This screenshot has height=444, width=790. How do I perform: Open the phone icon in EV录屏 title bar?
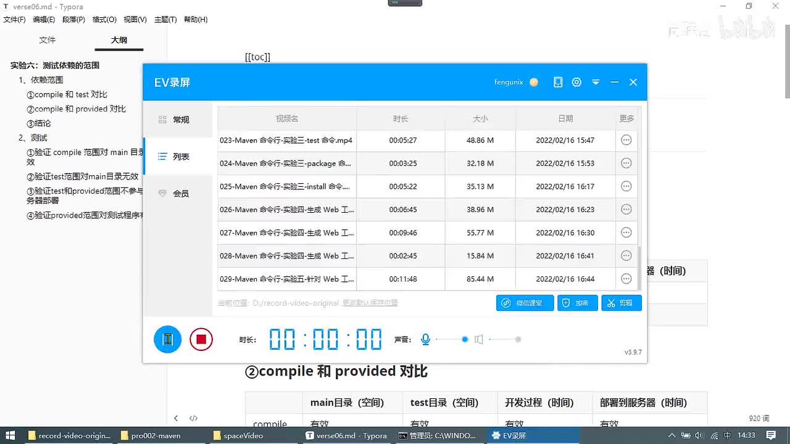(558, 82)
